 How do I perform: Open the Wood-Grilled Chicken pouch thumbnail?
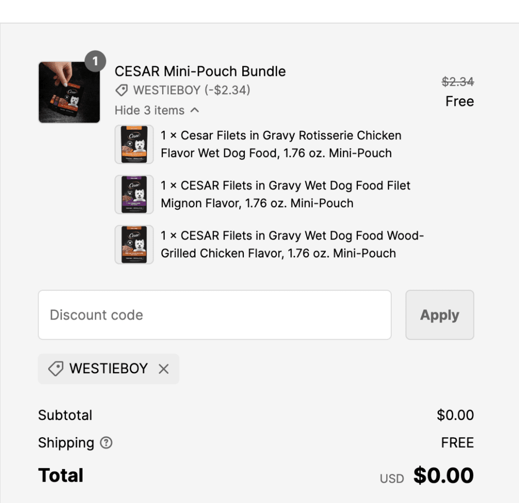[134, 245]
